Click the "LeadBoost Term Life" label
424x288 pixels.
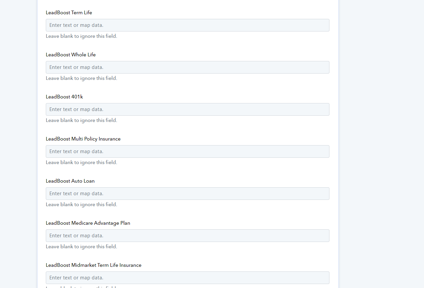click(69, 13)
